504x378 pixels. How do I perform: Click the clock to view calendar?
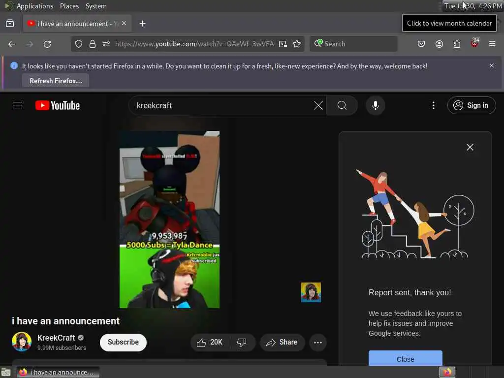tap(473, 6)
